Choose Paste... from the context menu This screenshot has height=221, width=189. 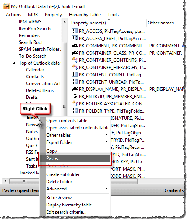(x=75, y=158)
